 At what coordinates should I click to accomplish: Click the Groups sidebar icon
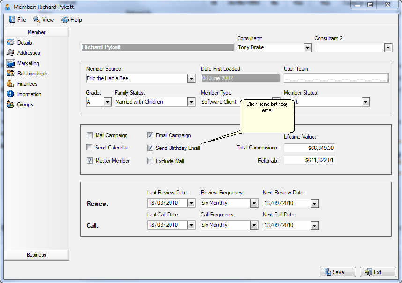tap(10, 104)
